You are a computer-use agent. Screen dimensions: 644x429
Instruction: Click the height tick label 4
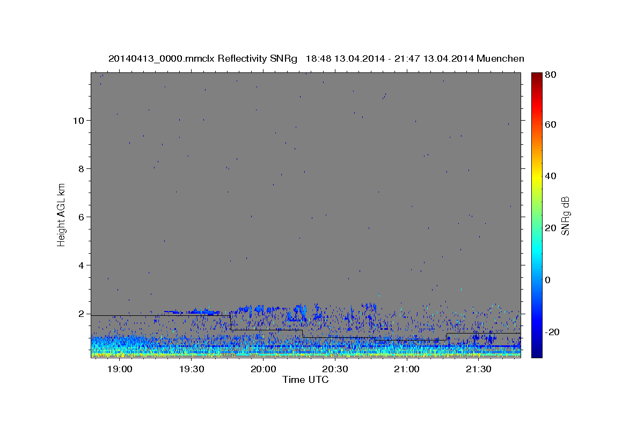click(x=82, y=265)
